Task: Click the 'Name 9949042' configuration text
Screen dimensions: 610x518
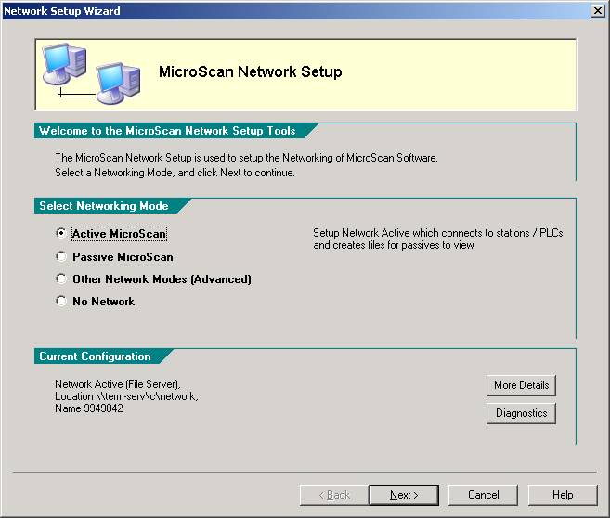Action: [89, 408]
